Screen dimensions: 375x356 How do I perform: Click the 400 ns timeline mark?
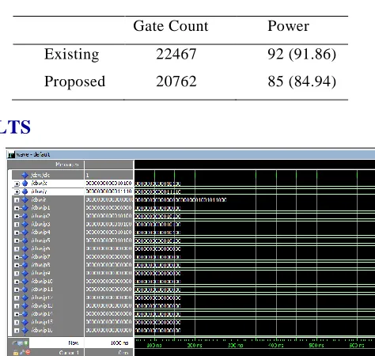(x=276, y=345)
